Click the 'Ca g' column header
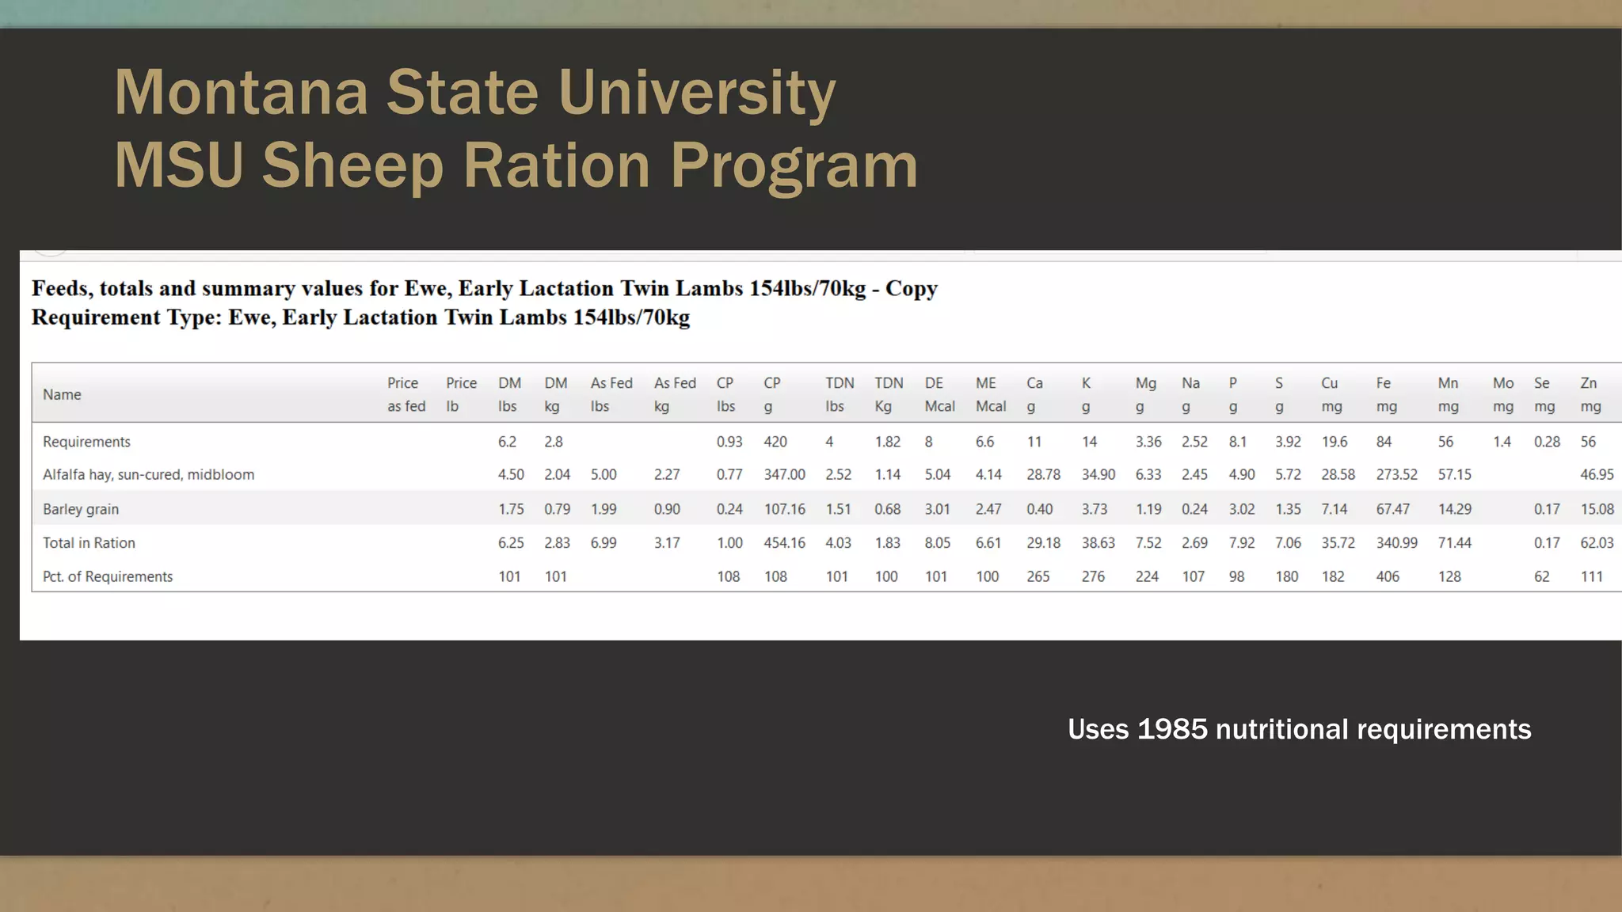Image resolution: width=1622 pixels, height=912 pixels. [1034, 394]
